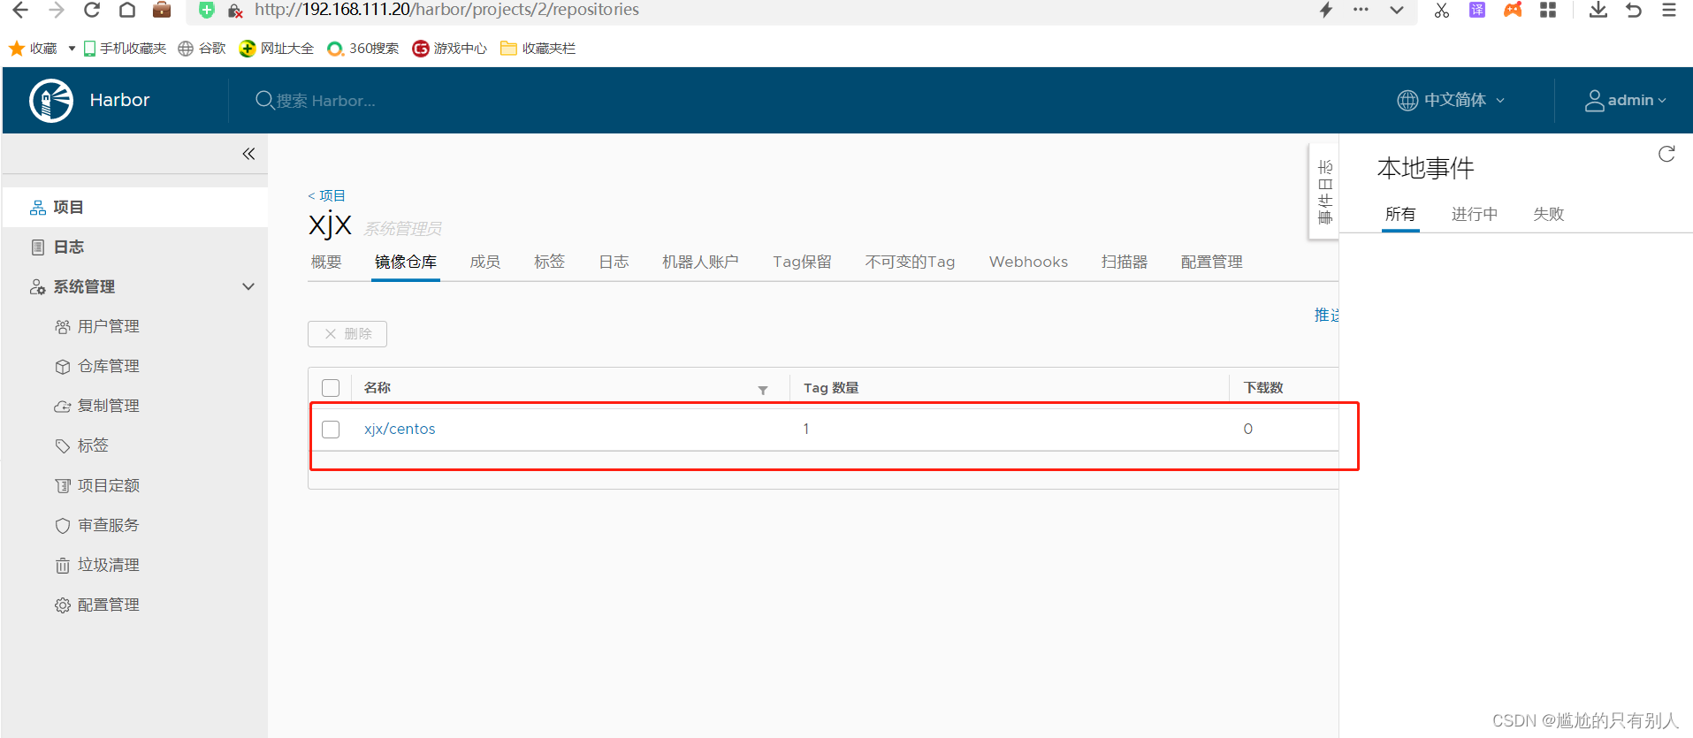The height and width of the screenshot is (738, 1693).
Task: Click the globe language icon
Action: (x=1407, y=100)
